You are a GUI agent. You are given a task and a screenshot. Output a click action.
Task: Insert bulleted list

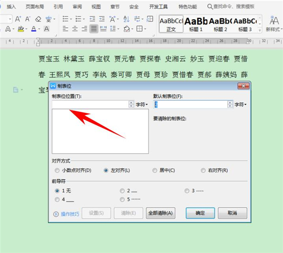pos(65,19)
